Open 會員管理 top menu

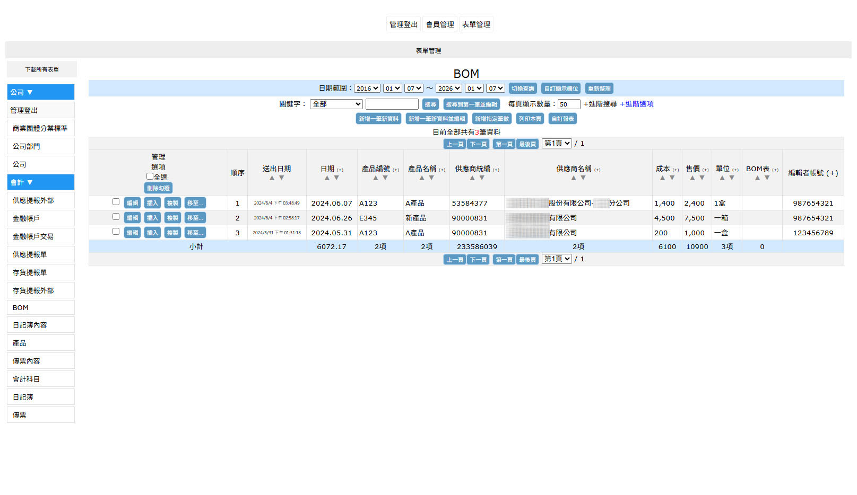coord(440,24)
